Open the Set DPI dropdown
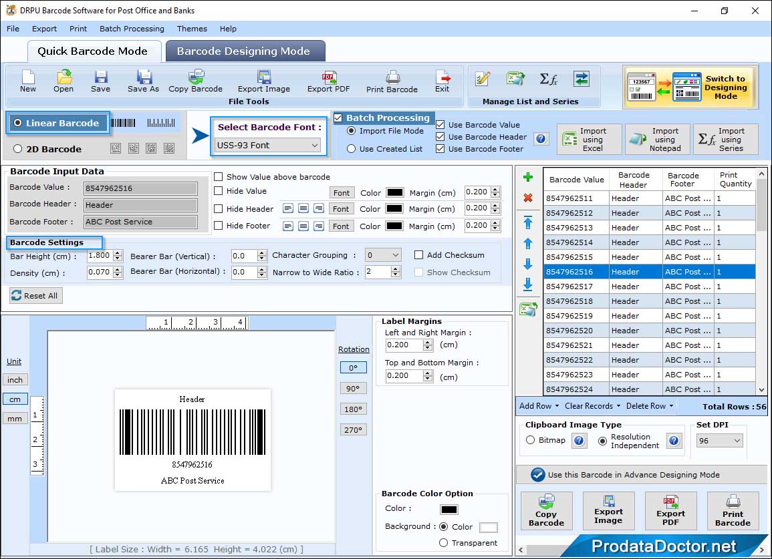This screenshot has height=559, width=772. (x=719, y=440)
